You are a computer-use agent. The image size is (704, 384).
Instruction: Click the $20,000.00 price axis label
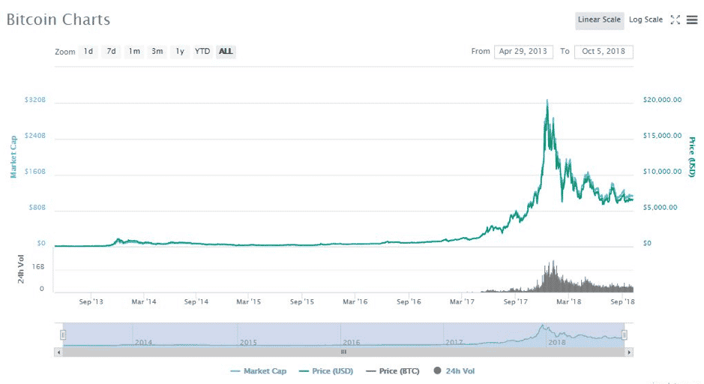tap(662, 100)
